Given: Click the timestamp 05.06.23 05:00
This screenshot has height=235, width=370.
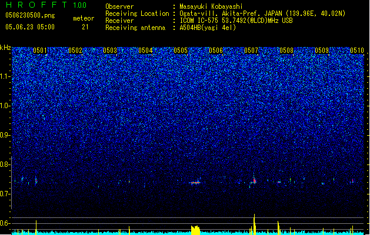Looking at the screenshot, I should click(30, 27).
